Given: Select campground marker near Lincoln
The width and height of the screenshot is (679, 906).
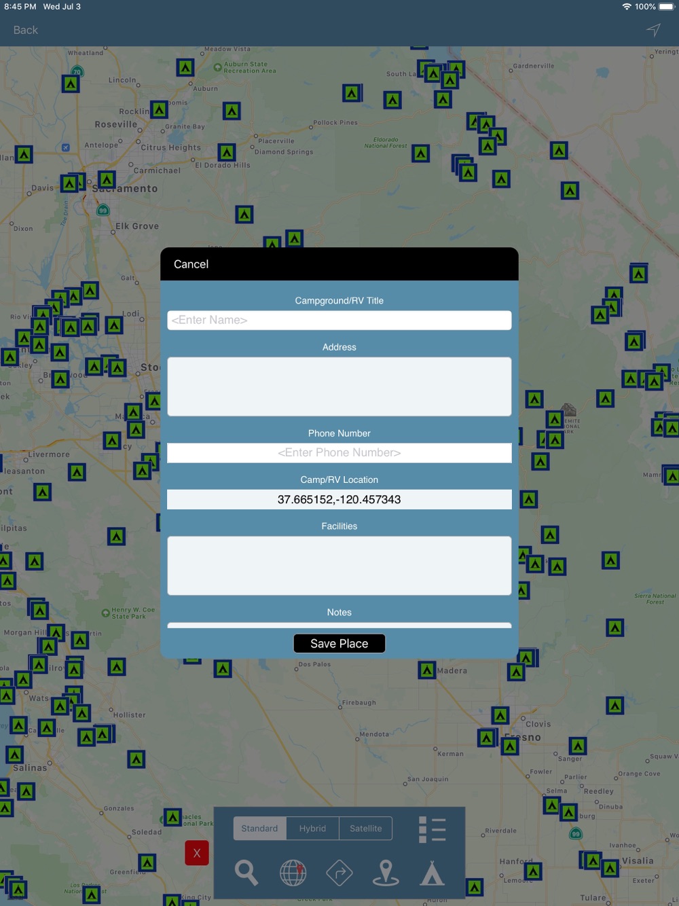Looking at the screenshot, I should pyautogui.click(x=71, y=84).
